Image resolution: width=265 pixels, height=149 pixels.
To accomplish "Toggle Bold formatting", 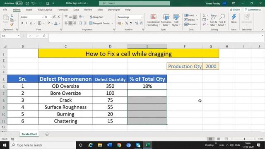I will click(22, 23).
